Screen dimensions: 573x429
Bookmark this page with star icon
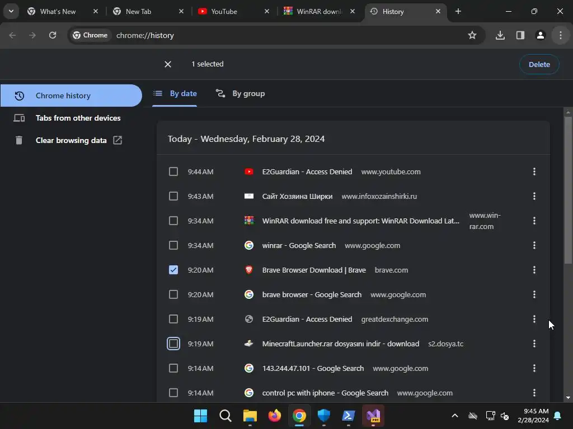pos(472,35)
